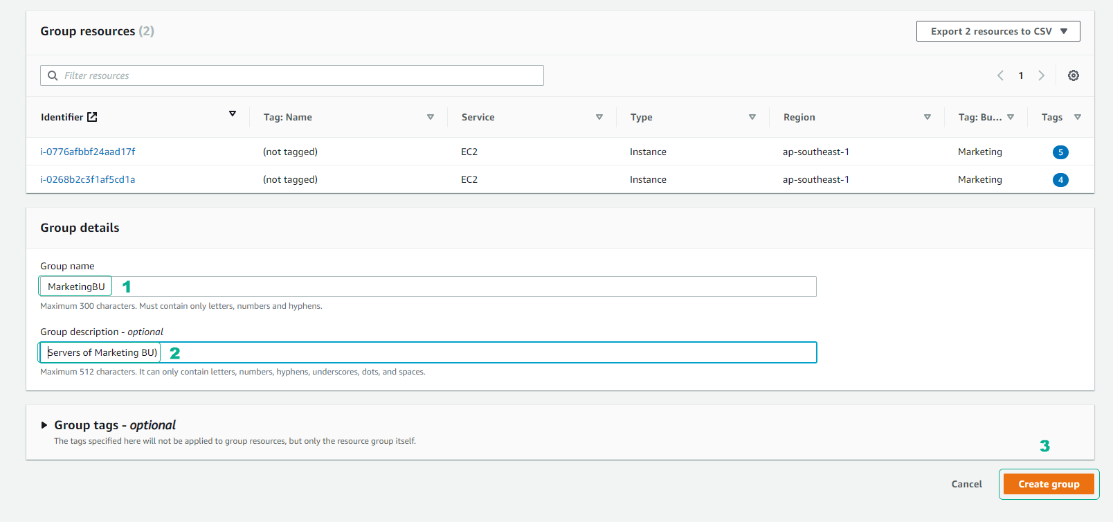Click the Create group button

pos(1049,484)
